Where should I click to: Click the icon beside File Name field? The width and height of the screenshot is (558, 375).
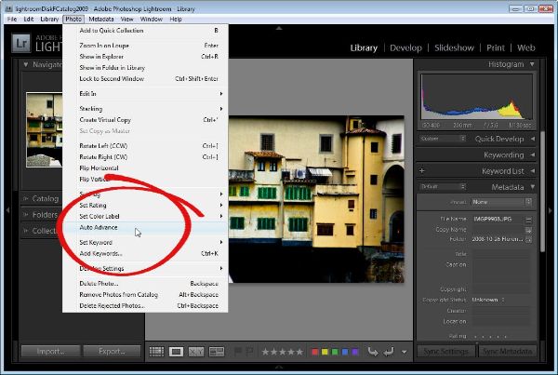point(529,220)
